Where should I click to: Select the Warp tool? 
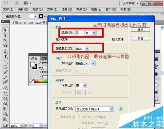tap(5, 104)
